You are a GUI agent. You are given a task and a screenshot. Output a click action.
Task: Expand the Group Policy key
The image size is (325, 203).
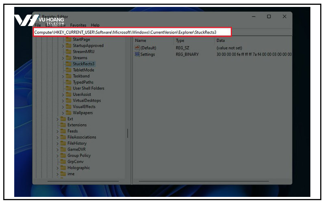point(57,156)
